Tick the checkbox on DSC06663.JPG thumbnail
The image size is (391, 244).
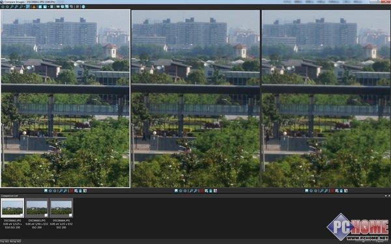tap(46, 215)
